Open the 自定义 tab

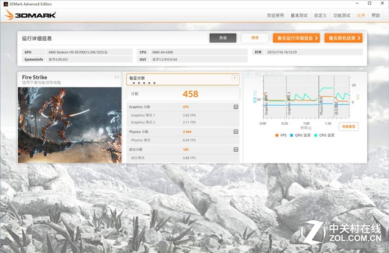click(x=320, y=15)
